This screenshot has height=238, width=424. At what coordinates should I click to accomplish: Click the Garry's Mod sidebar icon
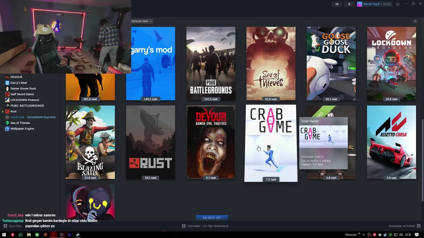(x=7, y=83)
